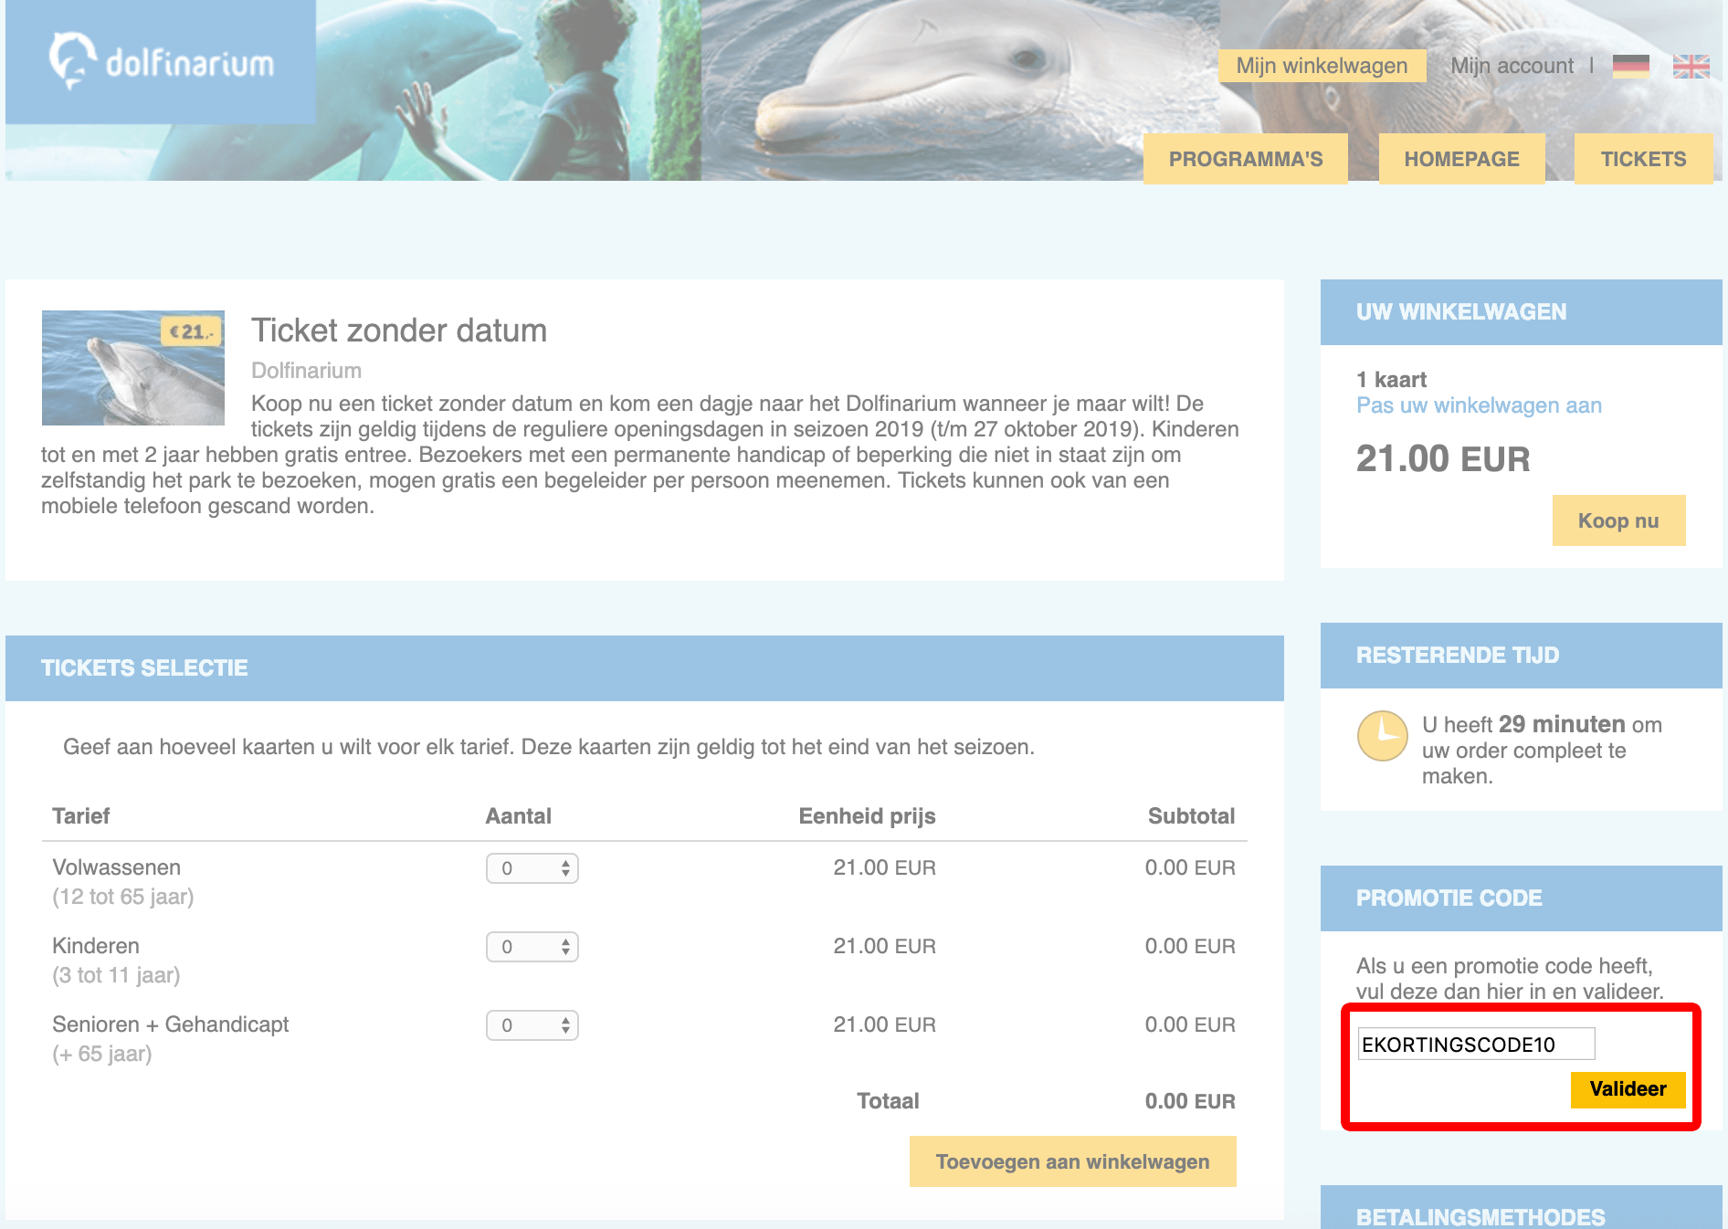This screenshot has height=1229, width=1728.
Task: Click the Kinderen tariff label
Action: [x=96, y=946]
